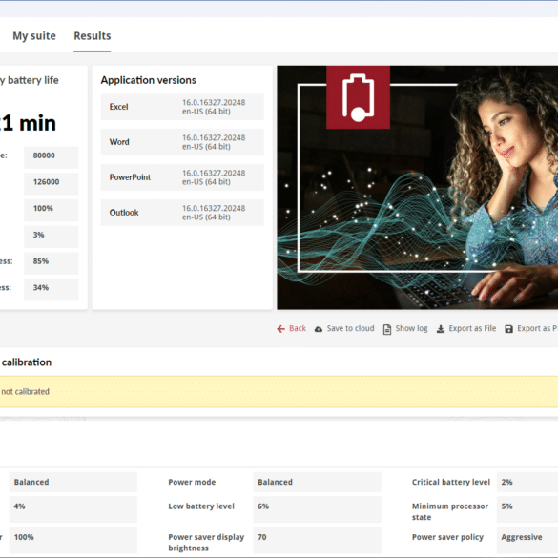Click the 80000 value field
Screen dimensions: 558x558
pyautogui.click(x=52, y=157)
